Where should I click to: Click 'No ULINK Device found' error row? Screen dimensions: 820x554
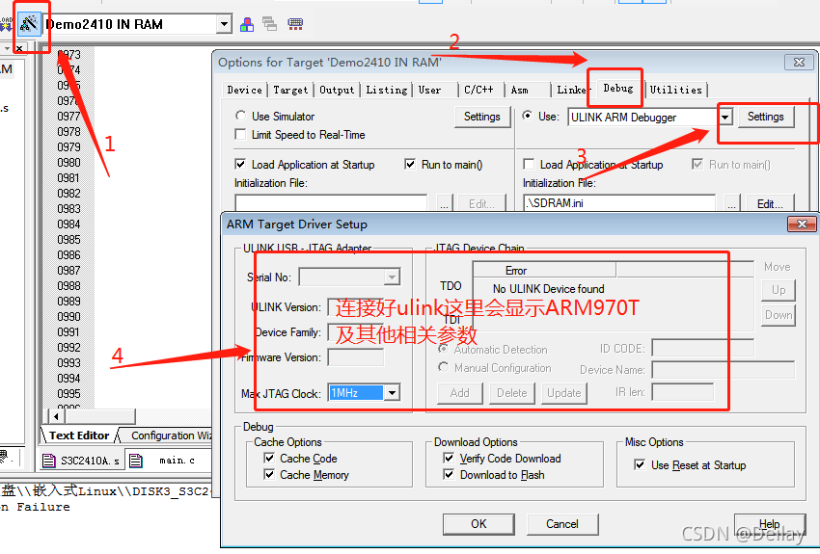coord(549,289)
